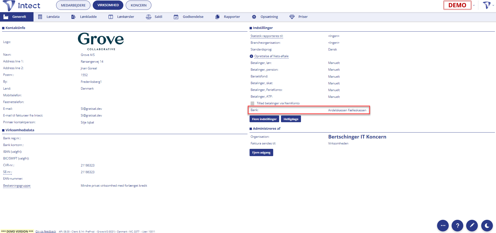496x233 pixels.
Task: Open the more options ellipsis button
Action: pyautogui.click(x=443, y=225)
